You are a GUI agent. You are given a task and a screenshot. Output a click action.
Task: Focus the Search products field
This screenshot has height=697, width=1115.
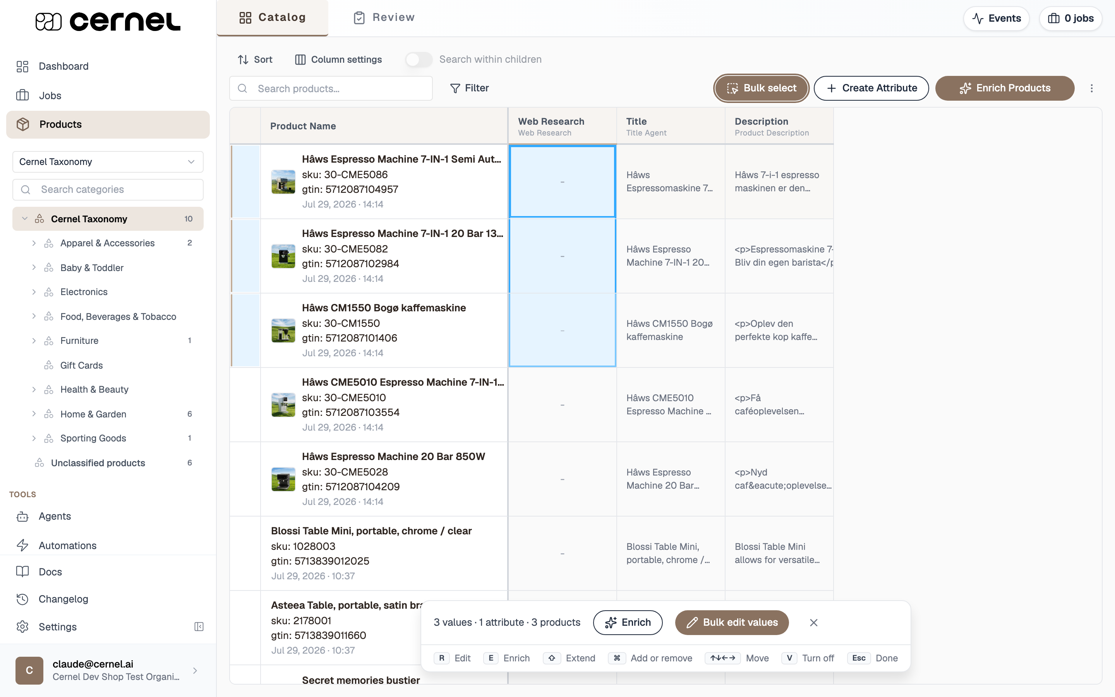tap(331, 88)
